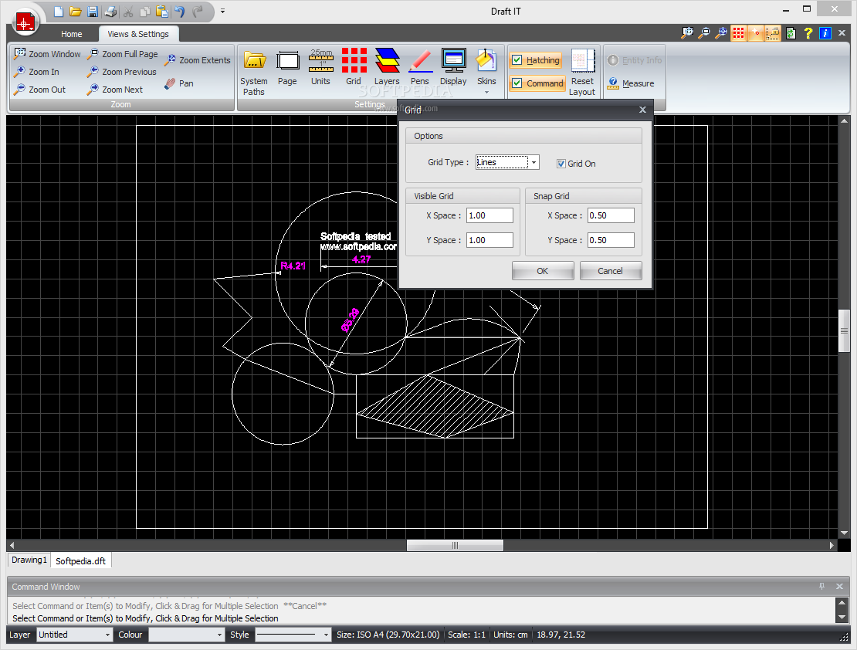Switch to Drawing1 document tab

29,560
